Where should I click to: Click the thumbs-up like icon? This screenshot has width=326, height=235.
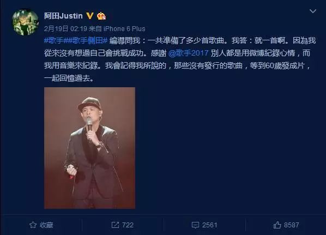pos(277,225)
